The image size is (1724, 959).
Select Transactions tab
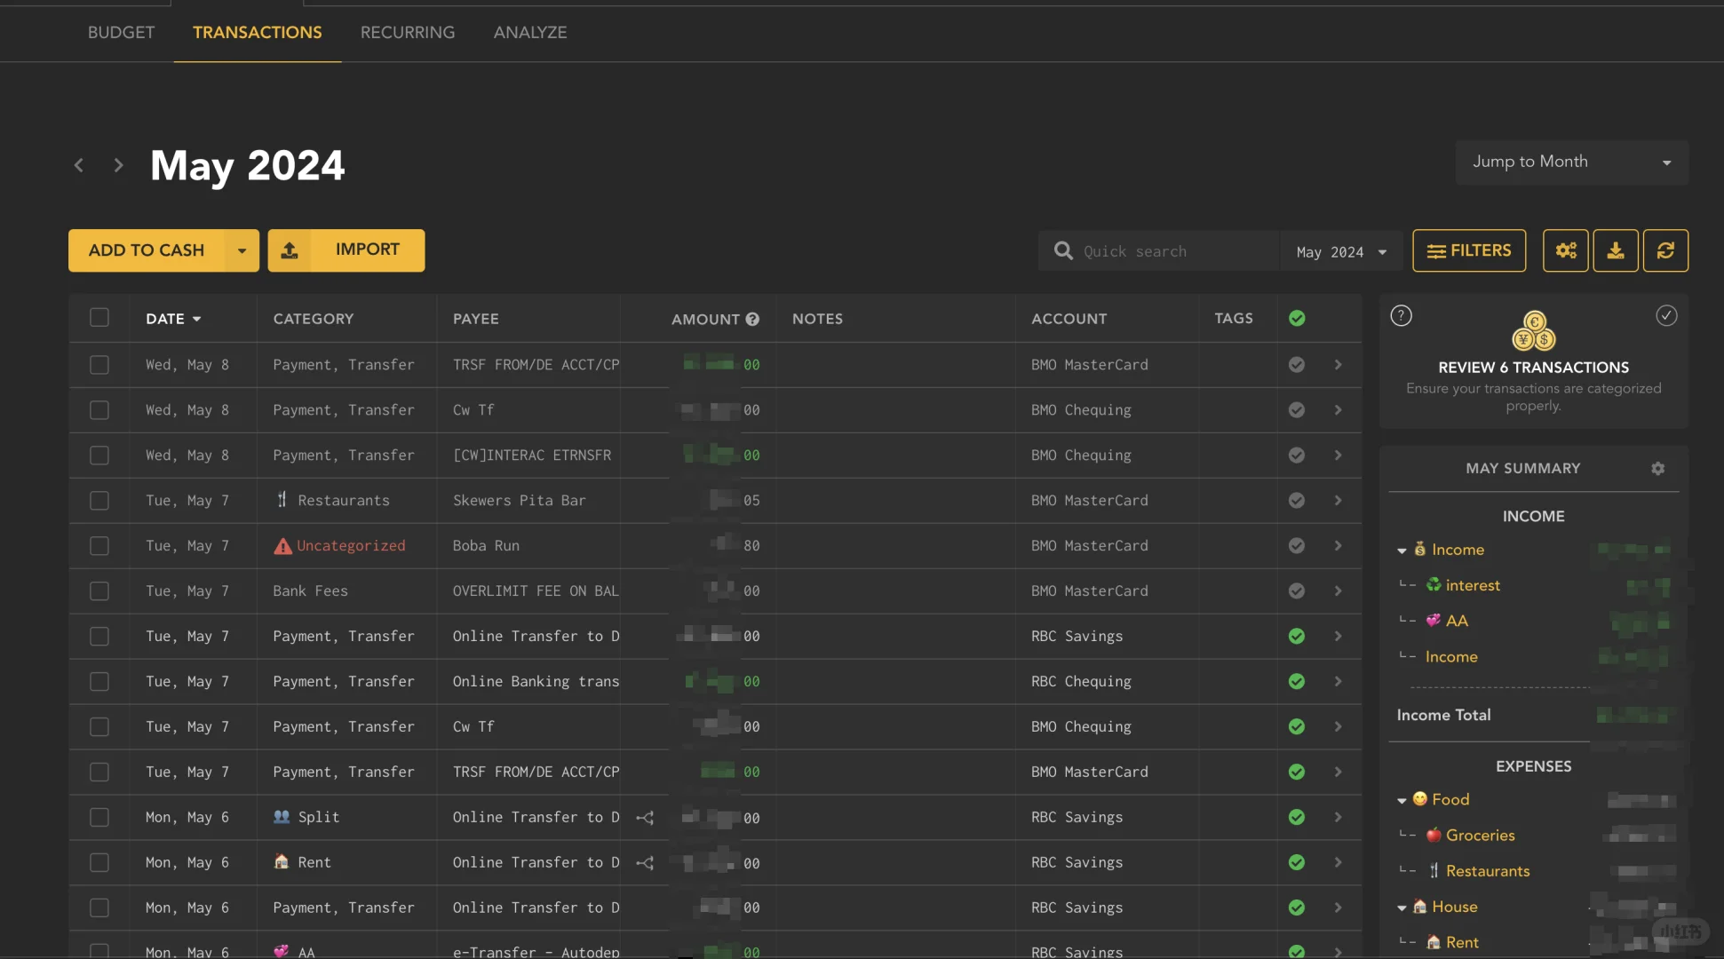tap(258, 32)
